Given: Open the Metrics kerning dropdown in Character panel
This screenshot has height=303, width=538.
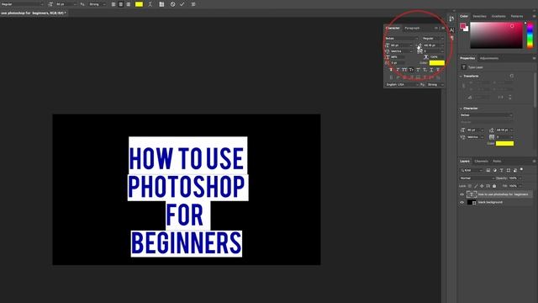Looking at the screenshot, I should tap(402, 51).
